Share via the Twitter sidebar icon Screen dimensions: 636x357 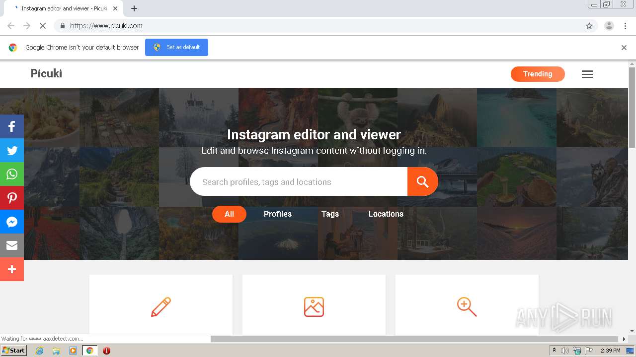[x=12, y=150]
